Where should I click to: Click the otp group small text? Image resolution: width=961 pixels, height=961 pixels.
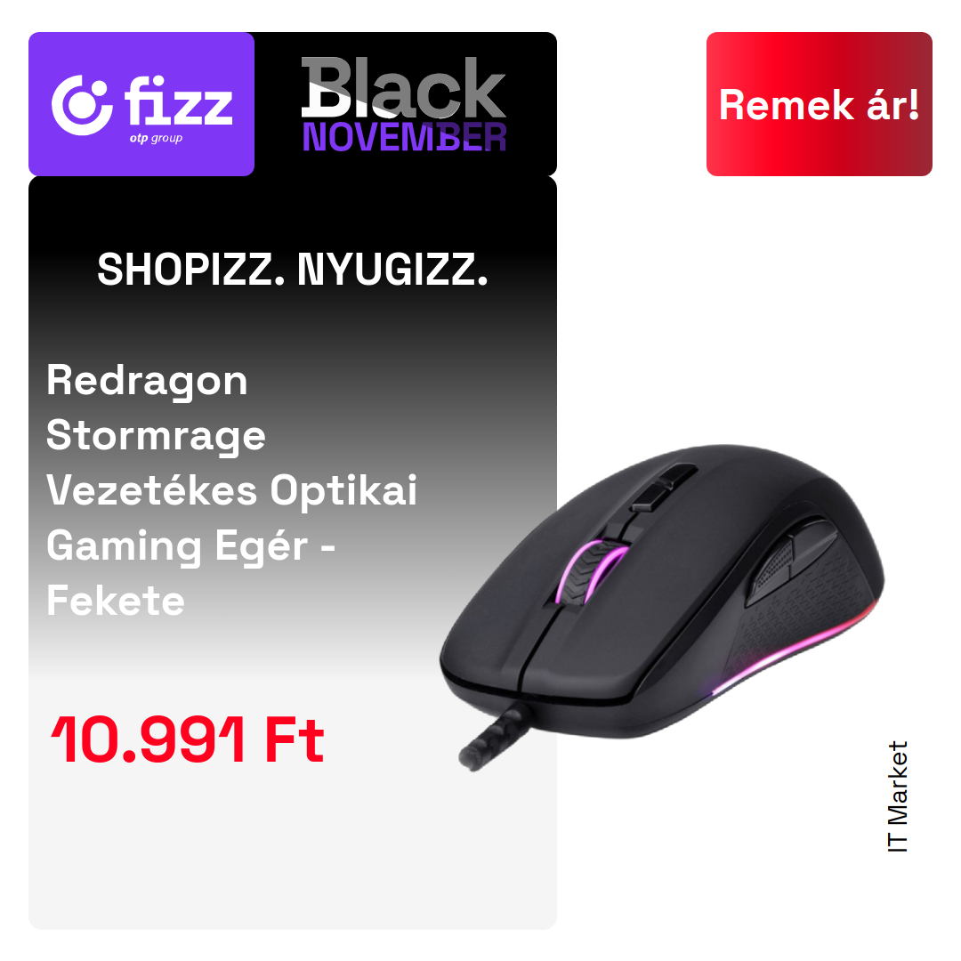pyautogui.click(x=157, y=139)
